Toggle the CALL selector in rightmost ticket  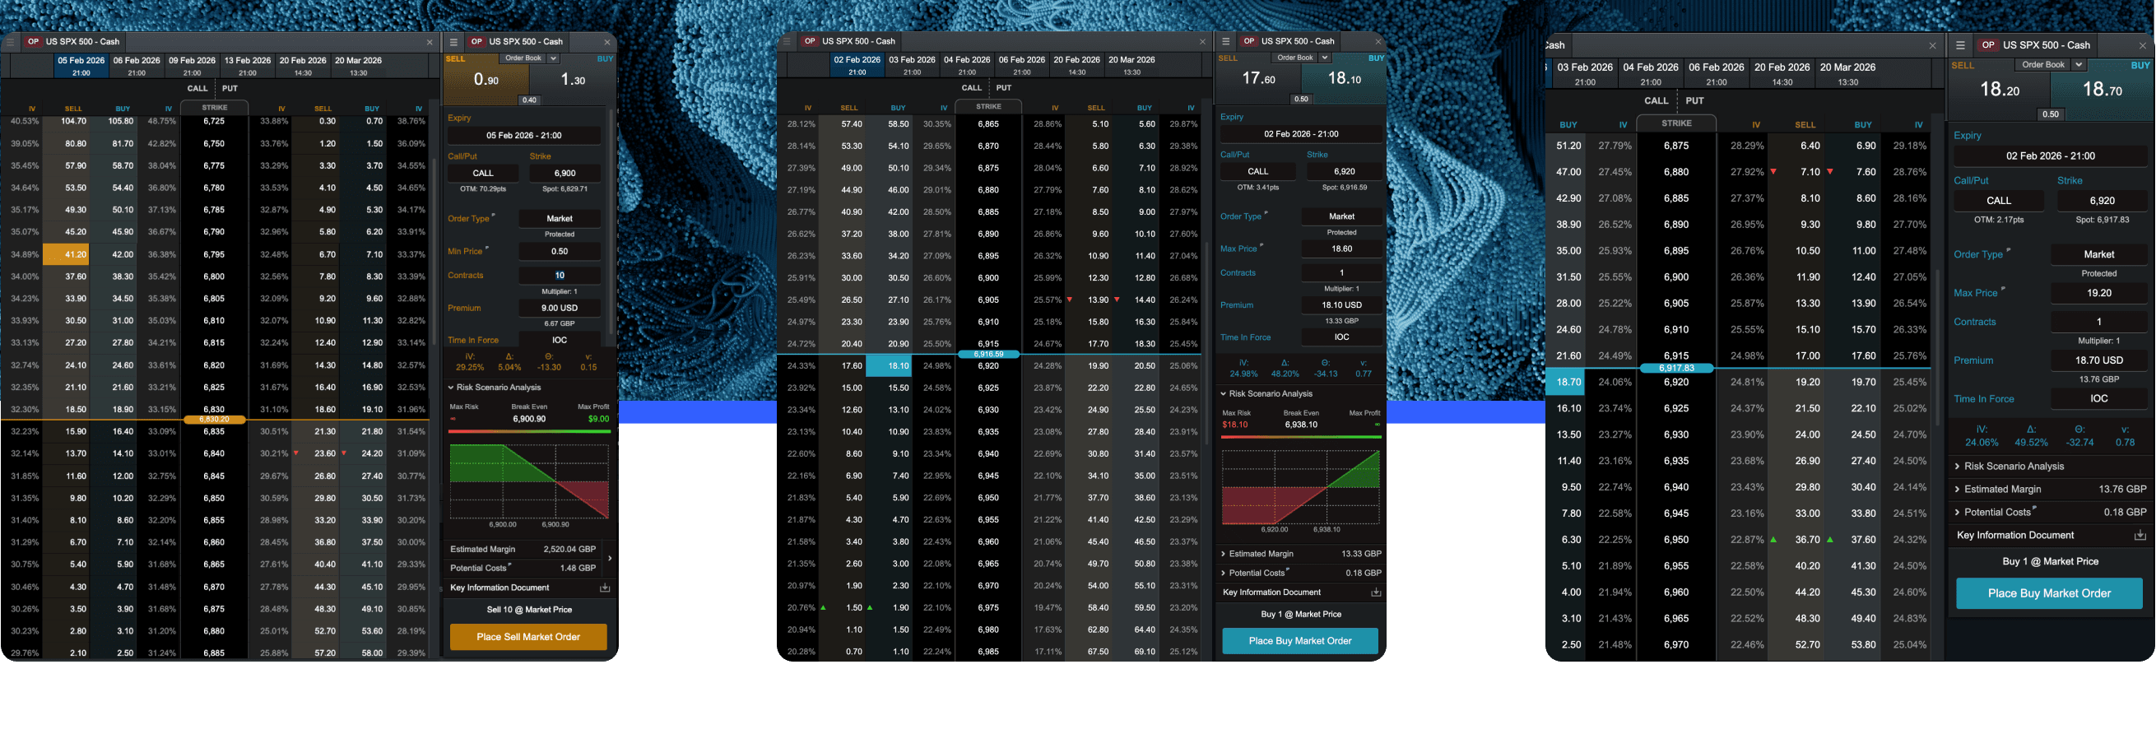pyautogui.click(x=1998, y=201)
